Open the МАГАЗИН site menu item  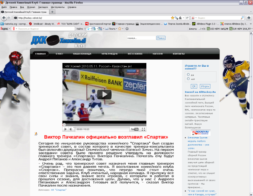158,54
